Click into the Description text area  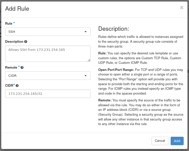tap(48, 53)
